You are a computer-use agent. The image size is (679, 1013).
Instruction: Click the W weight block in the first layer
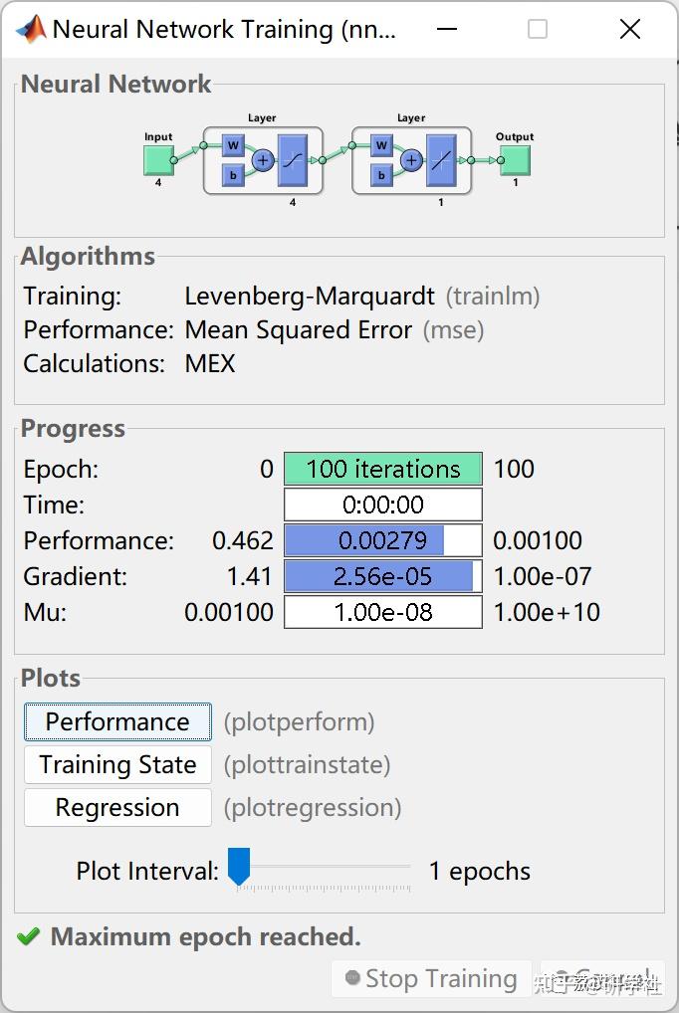tap(233, 146)
